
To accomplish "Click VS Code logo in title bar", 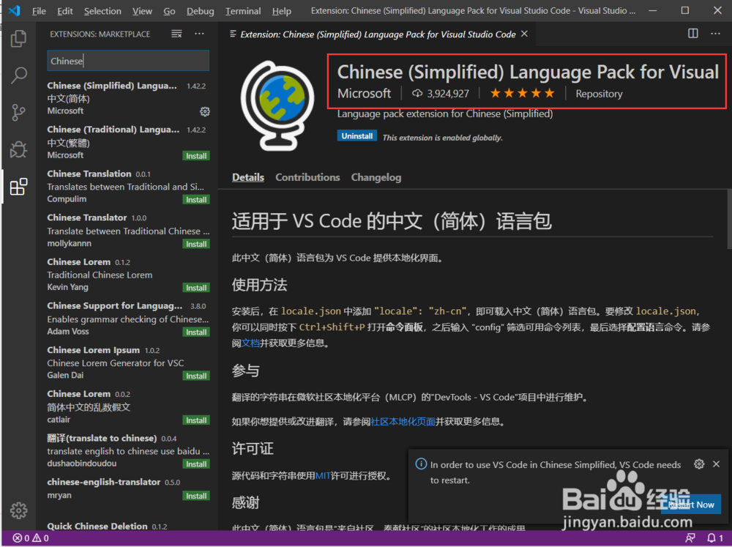I will [x=15, y=10].
